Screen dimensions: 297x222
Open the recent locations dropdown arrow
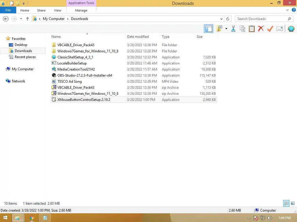(21, 19)
